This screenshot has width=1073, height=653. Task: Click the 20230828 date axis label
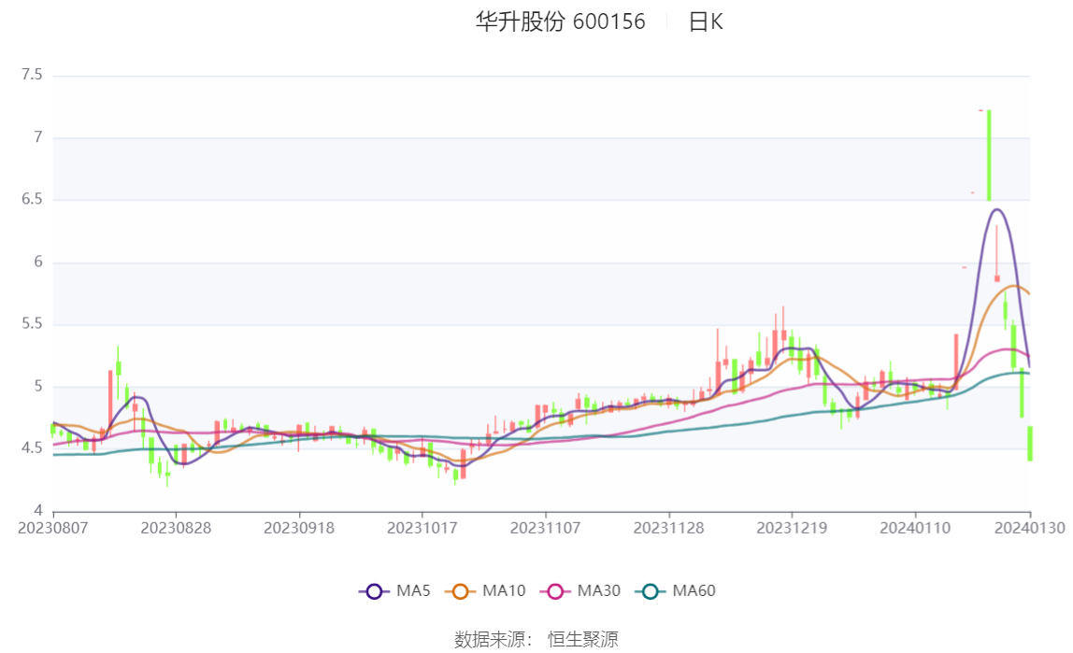pos(176,528)
